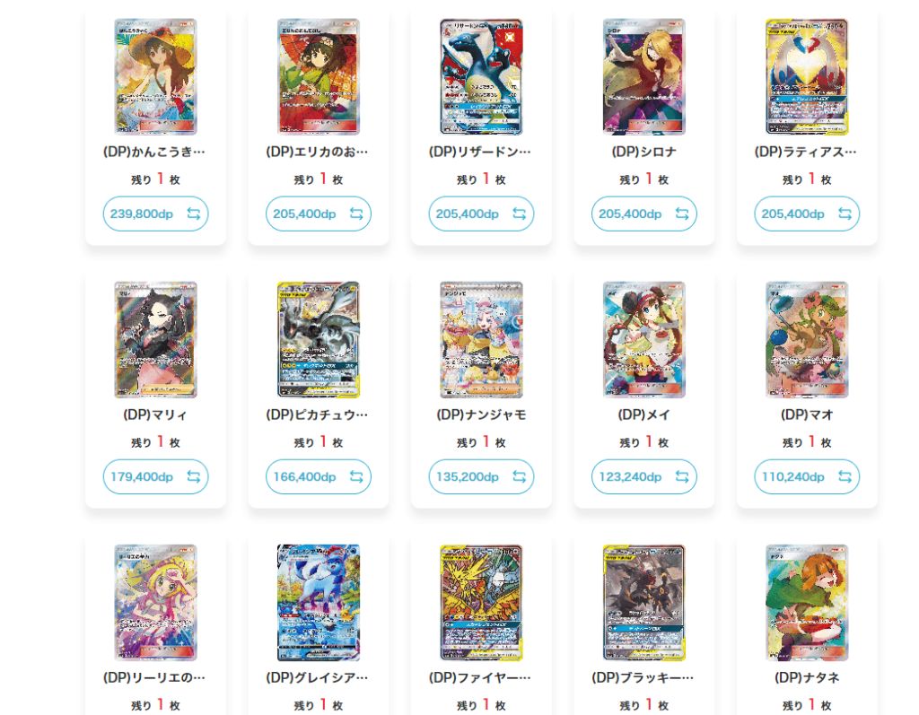919x715 pixels.
Task: Open the マリィ card image
Action: pos(155,339)
